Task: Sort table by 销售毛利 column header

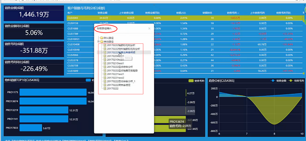Action: (x=233, y=13)
